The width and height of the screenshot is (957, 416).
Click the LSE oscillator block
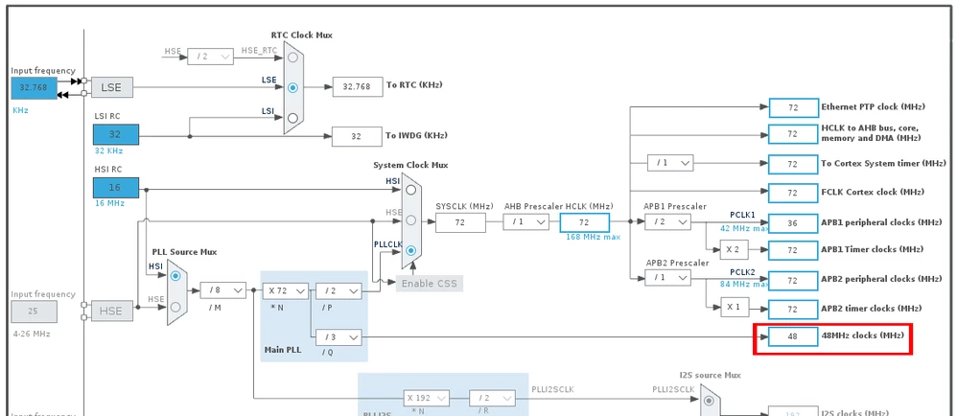coord(111,87)
